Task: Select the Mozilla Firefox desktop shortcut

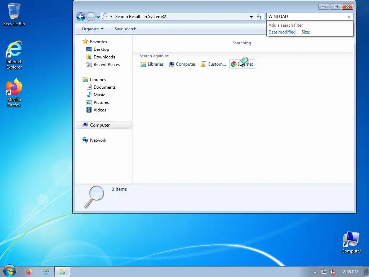Action: point(14,93)
